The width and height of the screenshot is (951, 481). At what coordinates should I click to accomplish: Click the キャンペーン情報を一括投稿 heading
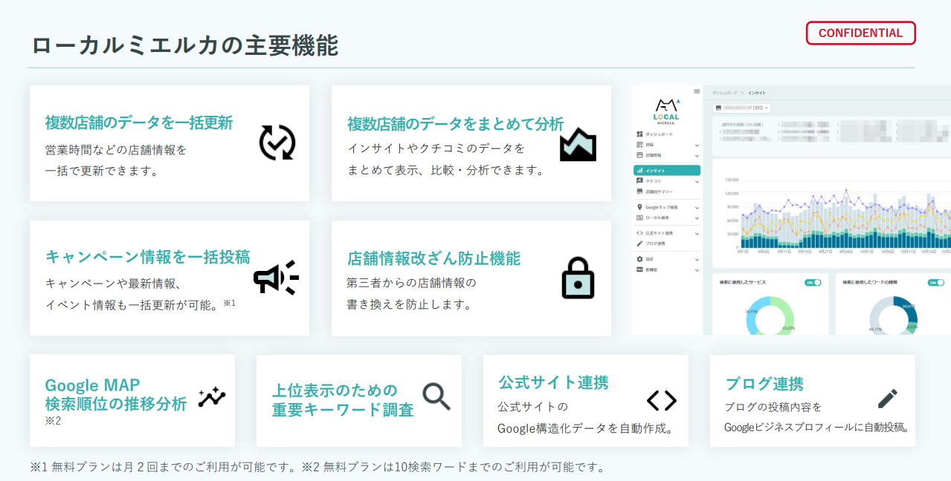[147, 257]
